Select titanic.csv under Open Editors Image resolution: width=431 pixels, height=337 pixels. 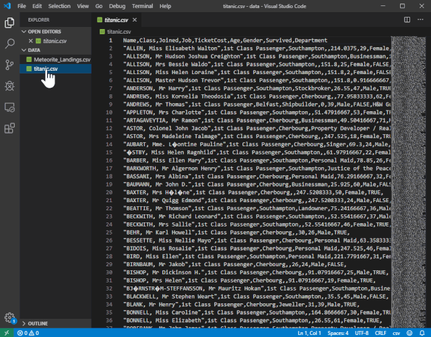(x=56, y=40)
